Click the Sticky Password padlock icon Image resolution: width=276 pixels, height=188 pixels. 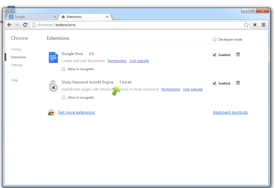(53, 86)
